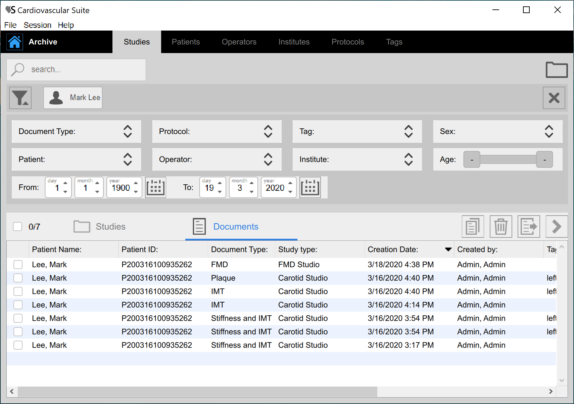574x404 pixels.
Task: Click the Home icon beside Archive
Action: point(15,42)
